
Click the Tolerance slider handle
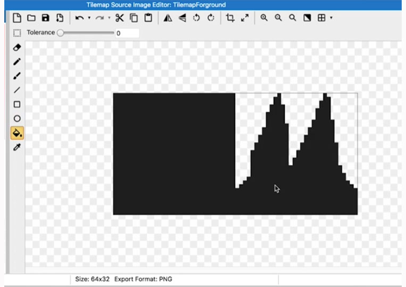pyautogui.click(x=60, y=33)
